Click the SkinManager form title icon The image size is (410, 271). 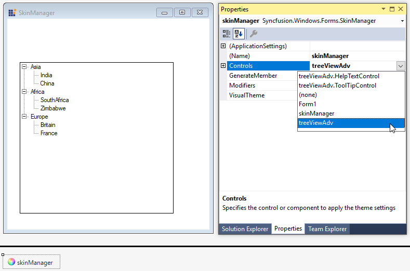[12, 12]
